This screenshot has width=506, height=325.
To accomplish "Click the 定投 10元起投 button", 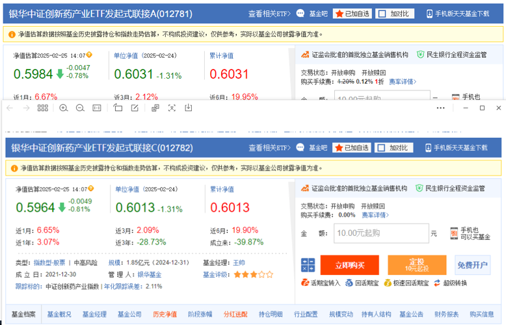I will (x=417, y=265).
